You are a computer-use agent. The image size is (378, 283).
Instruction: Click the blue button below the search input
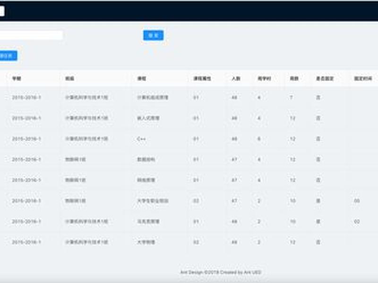(x=9, y=56)
